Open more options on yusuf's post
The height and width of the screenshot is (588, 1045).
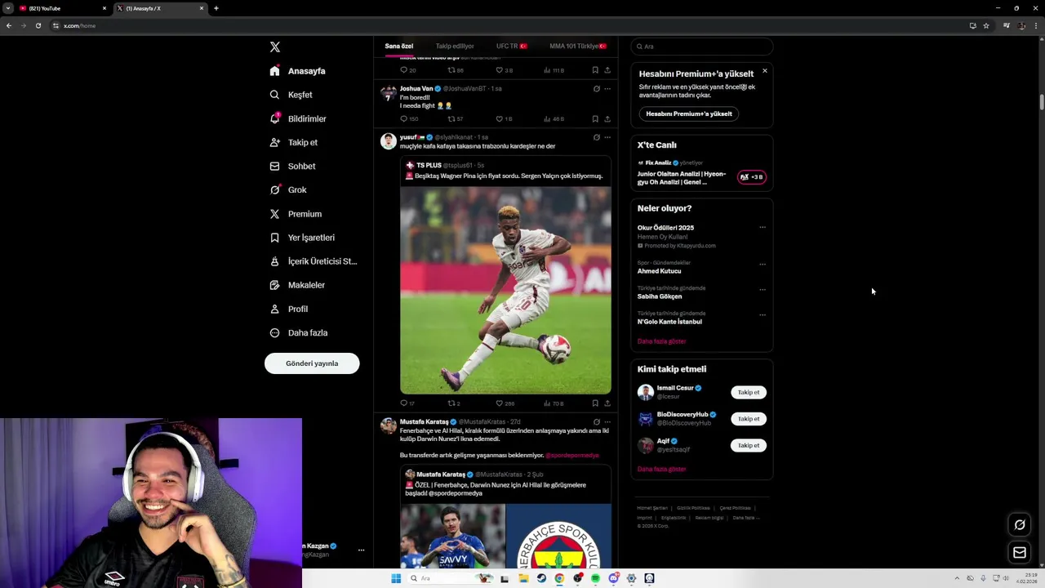point(607,137)
